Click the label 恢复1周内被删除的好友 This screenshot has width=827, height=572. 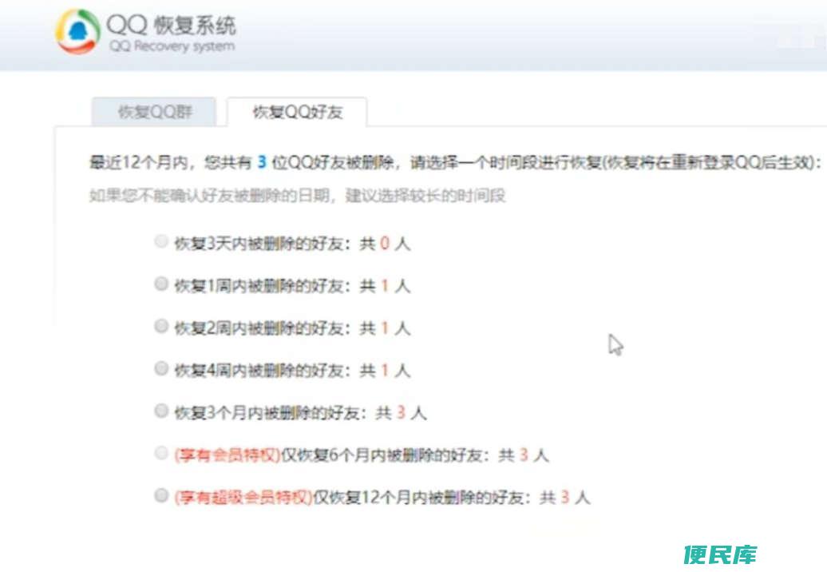[259, 286]
